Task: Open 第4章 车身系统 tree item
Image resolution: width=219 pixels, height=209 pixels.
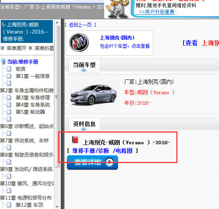Action: pos(33,105)
